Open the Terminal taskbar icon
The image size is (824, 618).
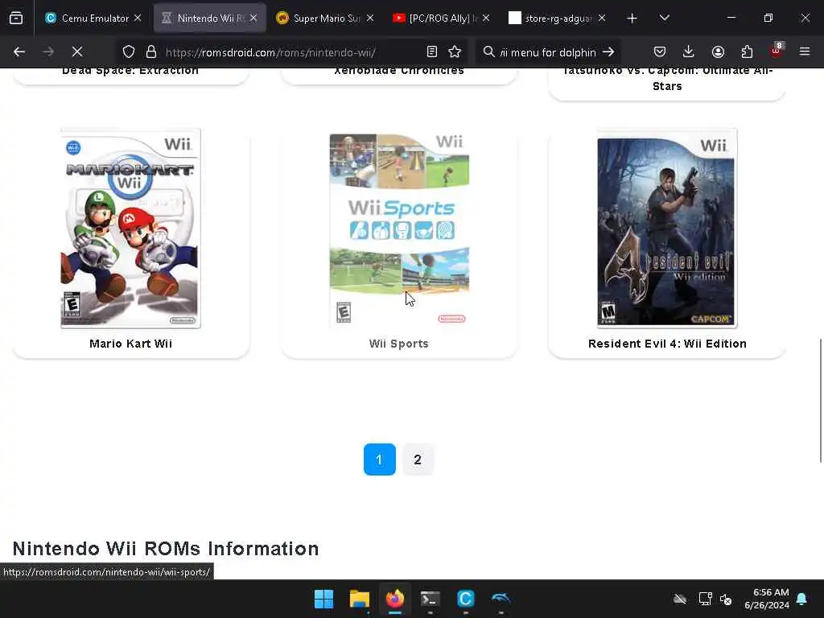click(x=430, y=599)
